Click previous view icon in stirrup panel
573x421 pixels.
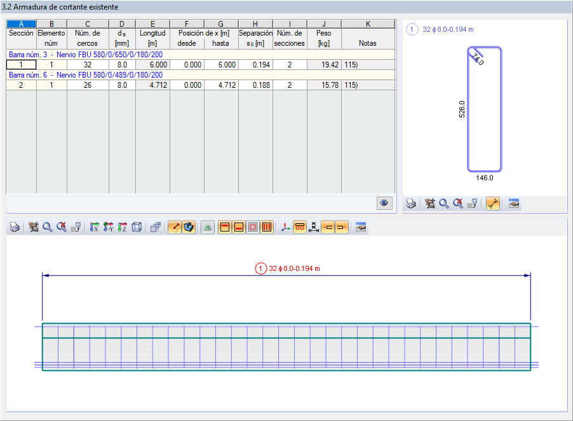[x=472, y=204]
